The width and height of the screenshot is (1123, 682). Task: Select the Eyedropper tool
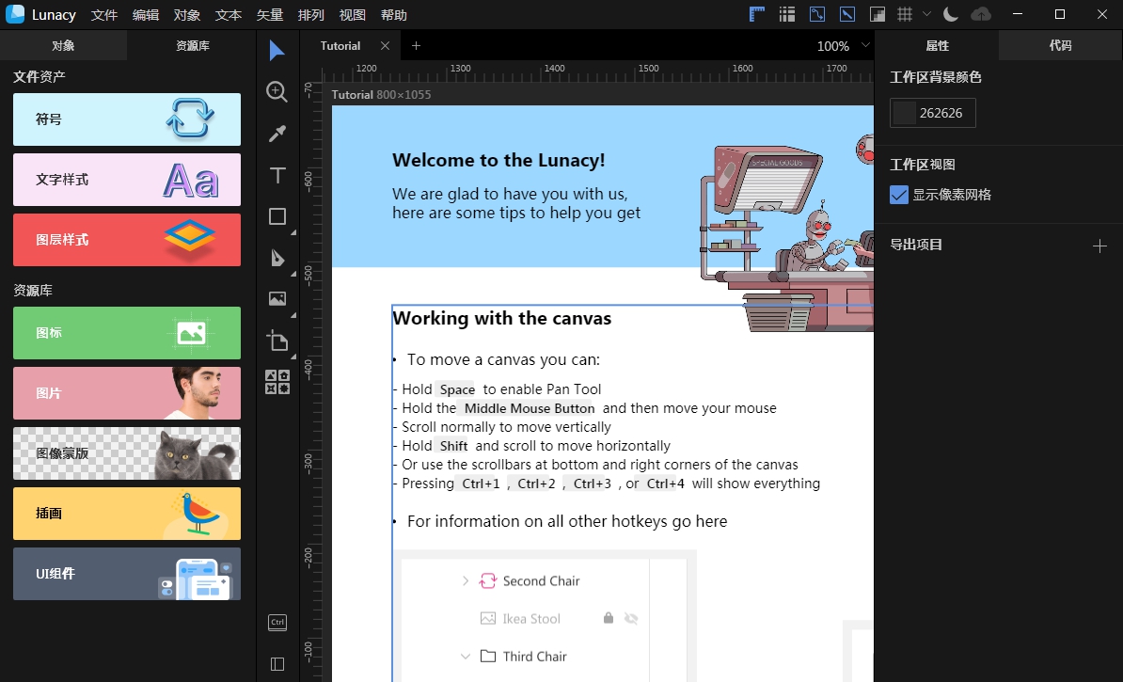[277, 134]
